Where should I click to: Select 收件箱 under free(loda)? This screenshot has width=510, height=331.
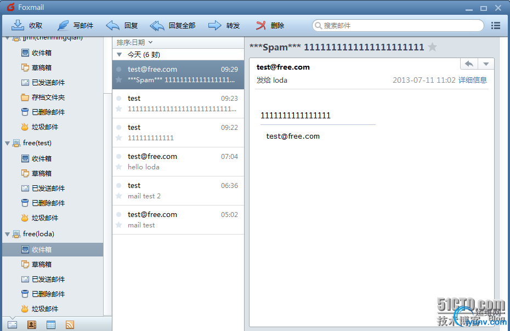(53, 249)
